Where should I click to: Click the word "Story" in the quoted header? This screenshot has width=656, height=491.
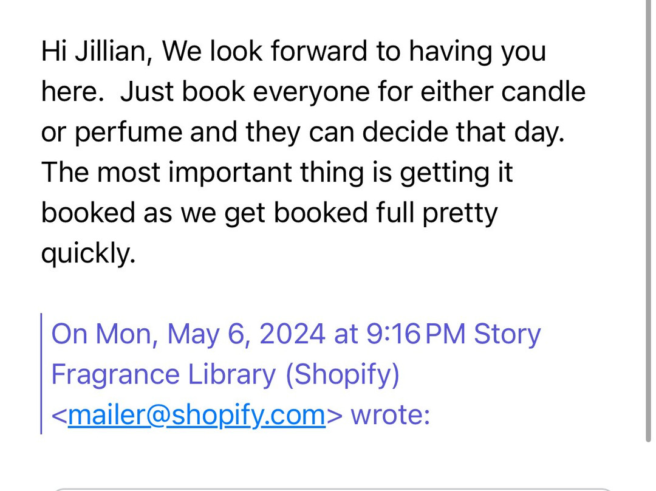pyautogui.click(x=507, y=334)
